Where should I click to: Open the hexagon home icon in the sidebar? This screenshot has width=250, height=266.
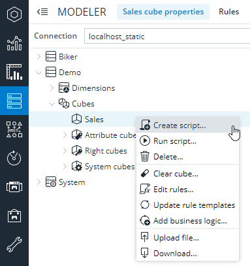point(14,14)
